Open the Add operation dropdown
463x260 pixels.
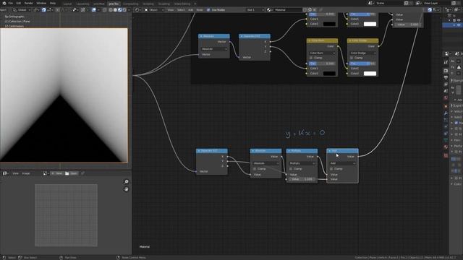click(x=342, y=163)
